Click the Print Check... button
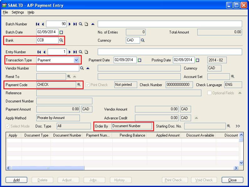Viewport: 249px width, 187px height. coord(175,180)
